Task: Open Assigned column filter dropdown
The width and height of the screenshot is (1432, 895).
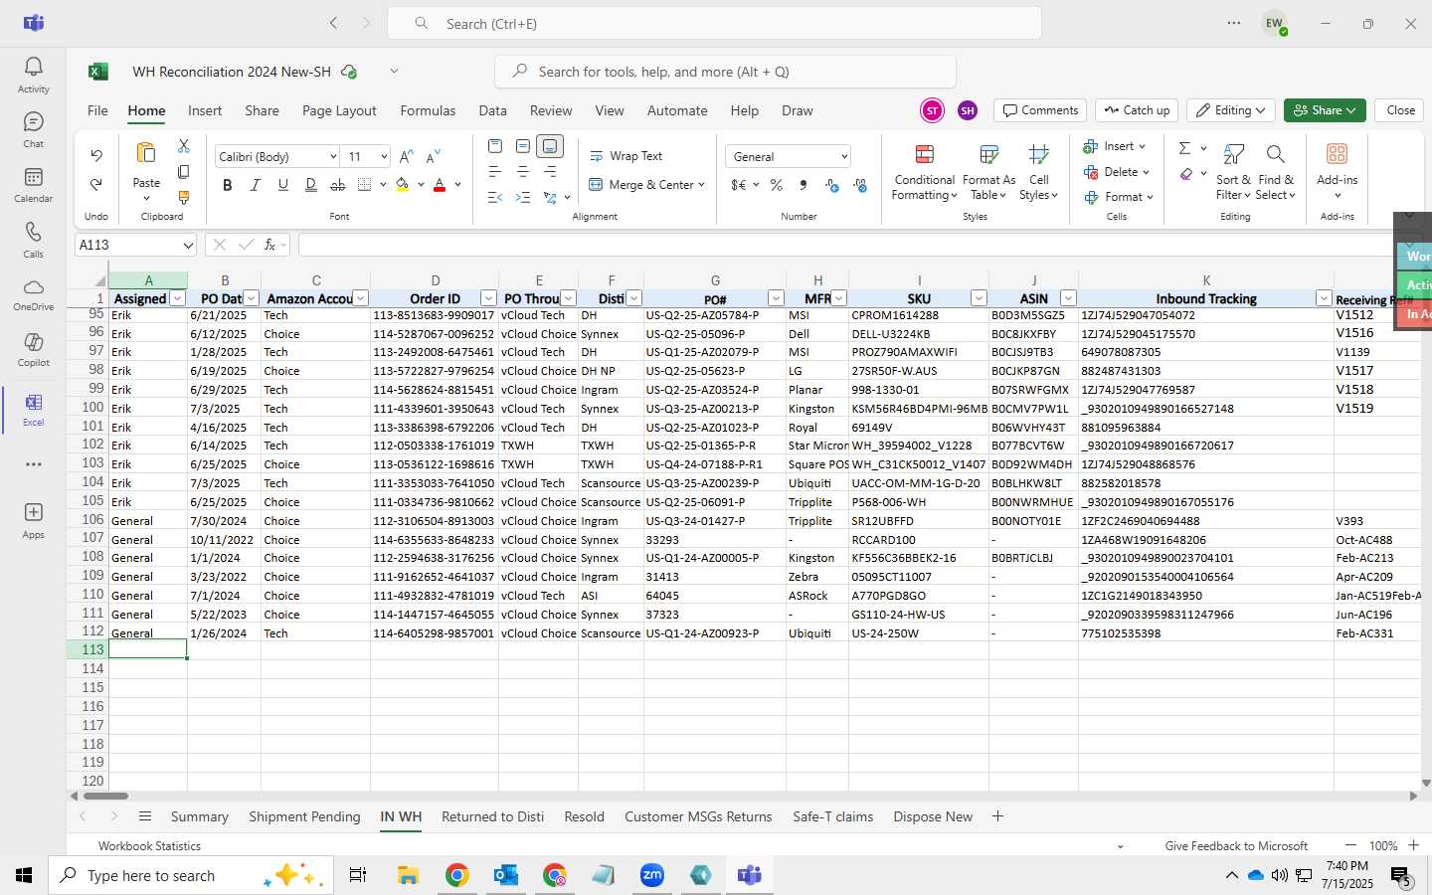Action: [x=178, y=298]
